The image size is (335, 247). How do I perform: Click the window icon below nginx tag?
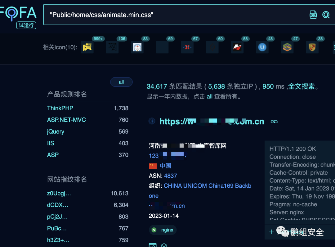(153, 245)
